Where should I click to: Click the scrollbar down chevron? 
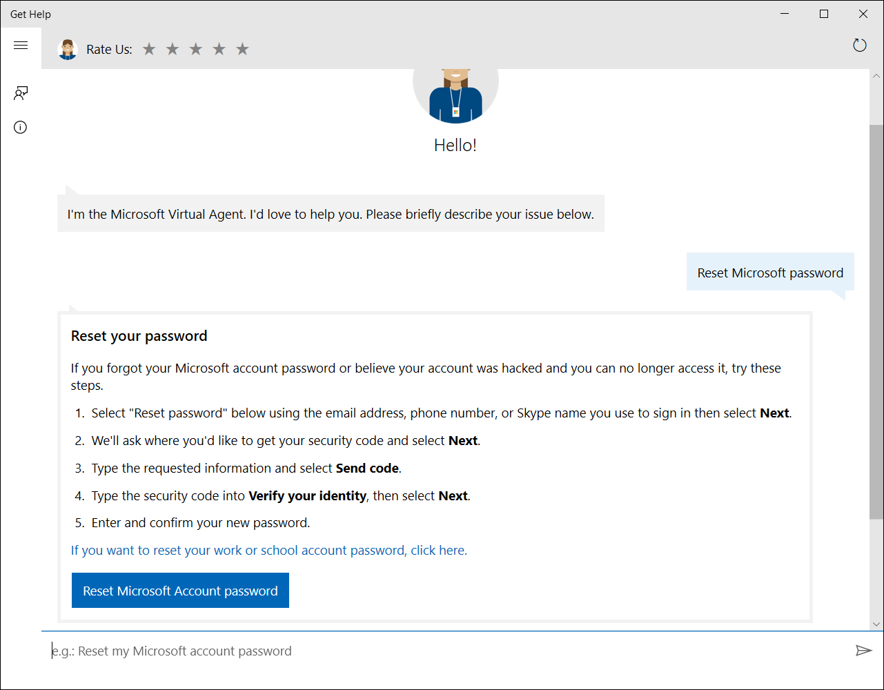878,622
